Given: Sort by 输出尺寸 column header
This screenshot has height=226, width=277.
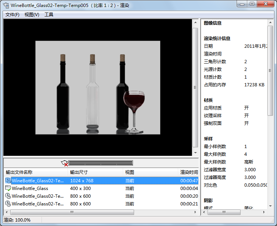Looking at the screenshot, I should (x=96, y=172).
